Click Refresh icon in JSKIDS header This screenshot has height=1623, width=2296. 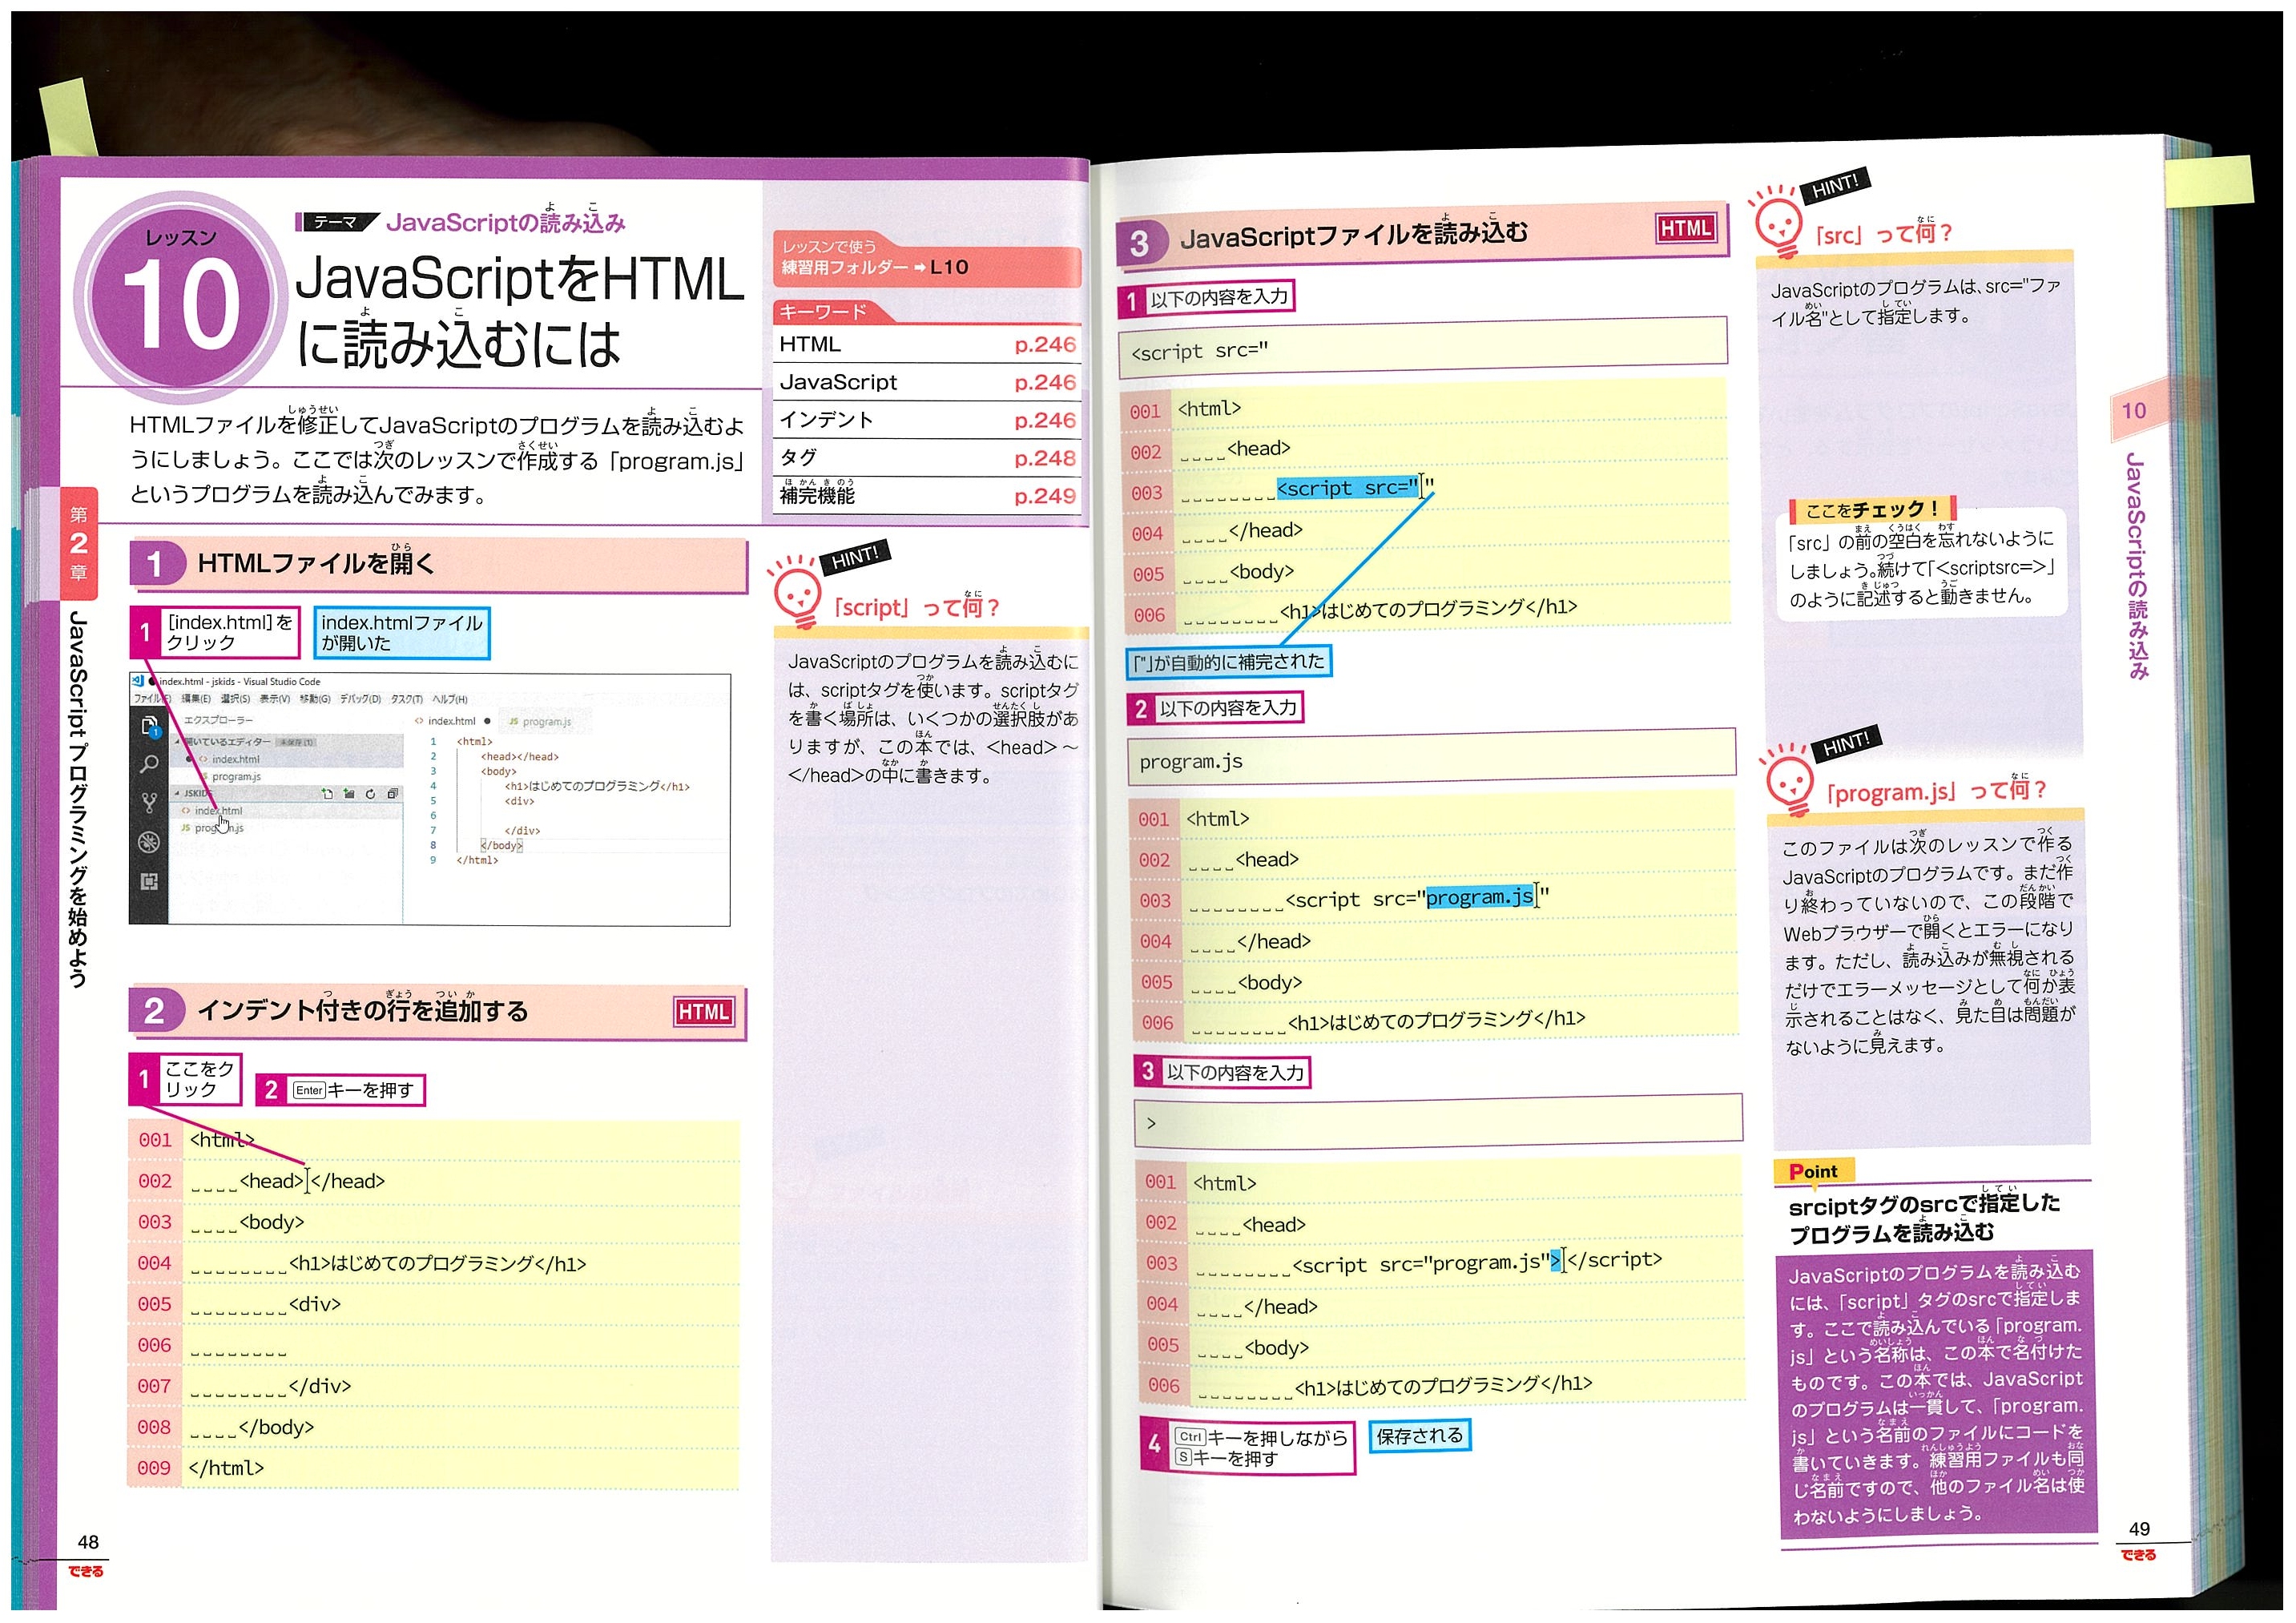(371, 794)
